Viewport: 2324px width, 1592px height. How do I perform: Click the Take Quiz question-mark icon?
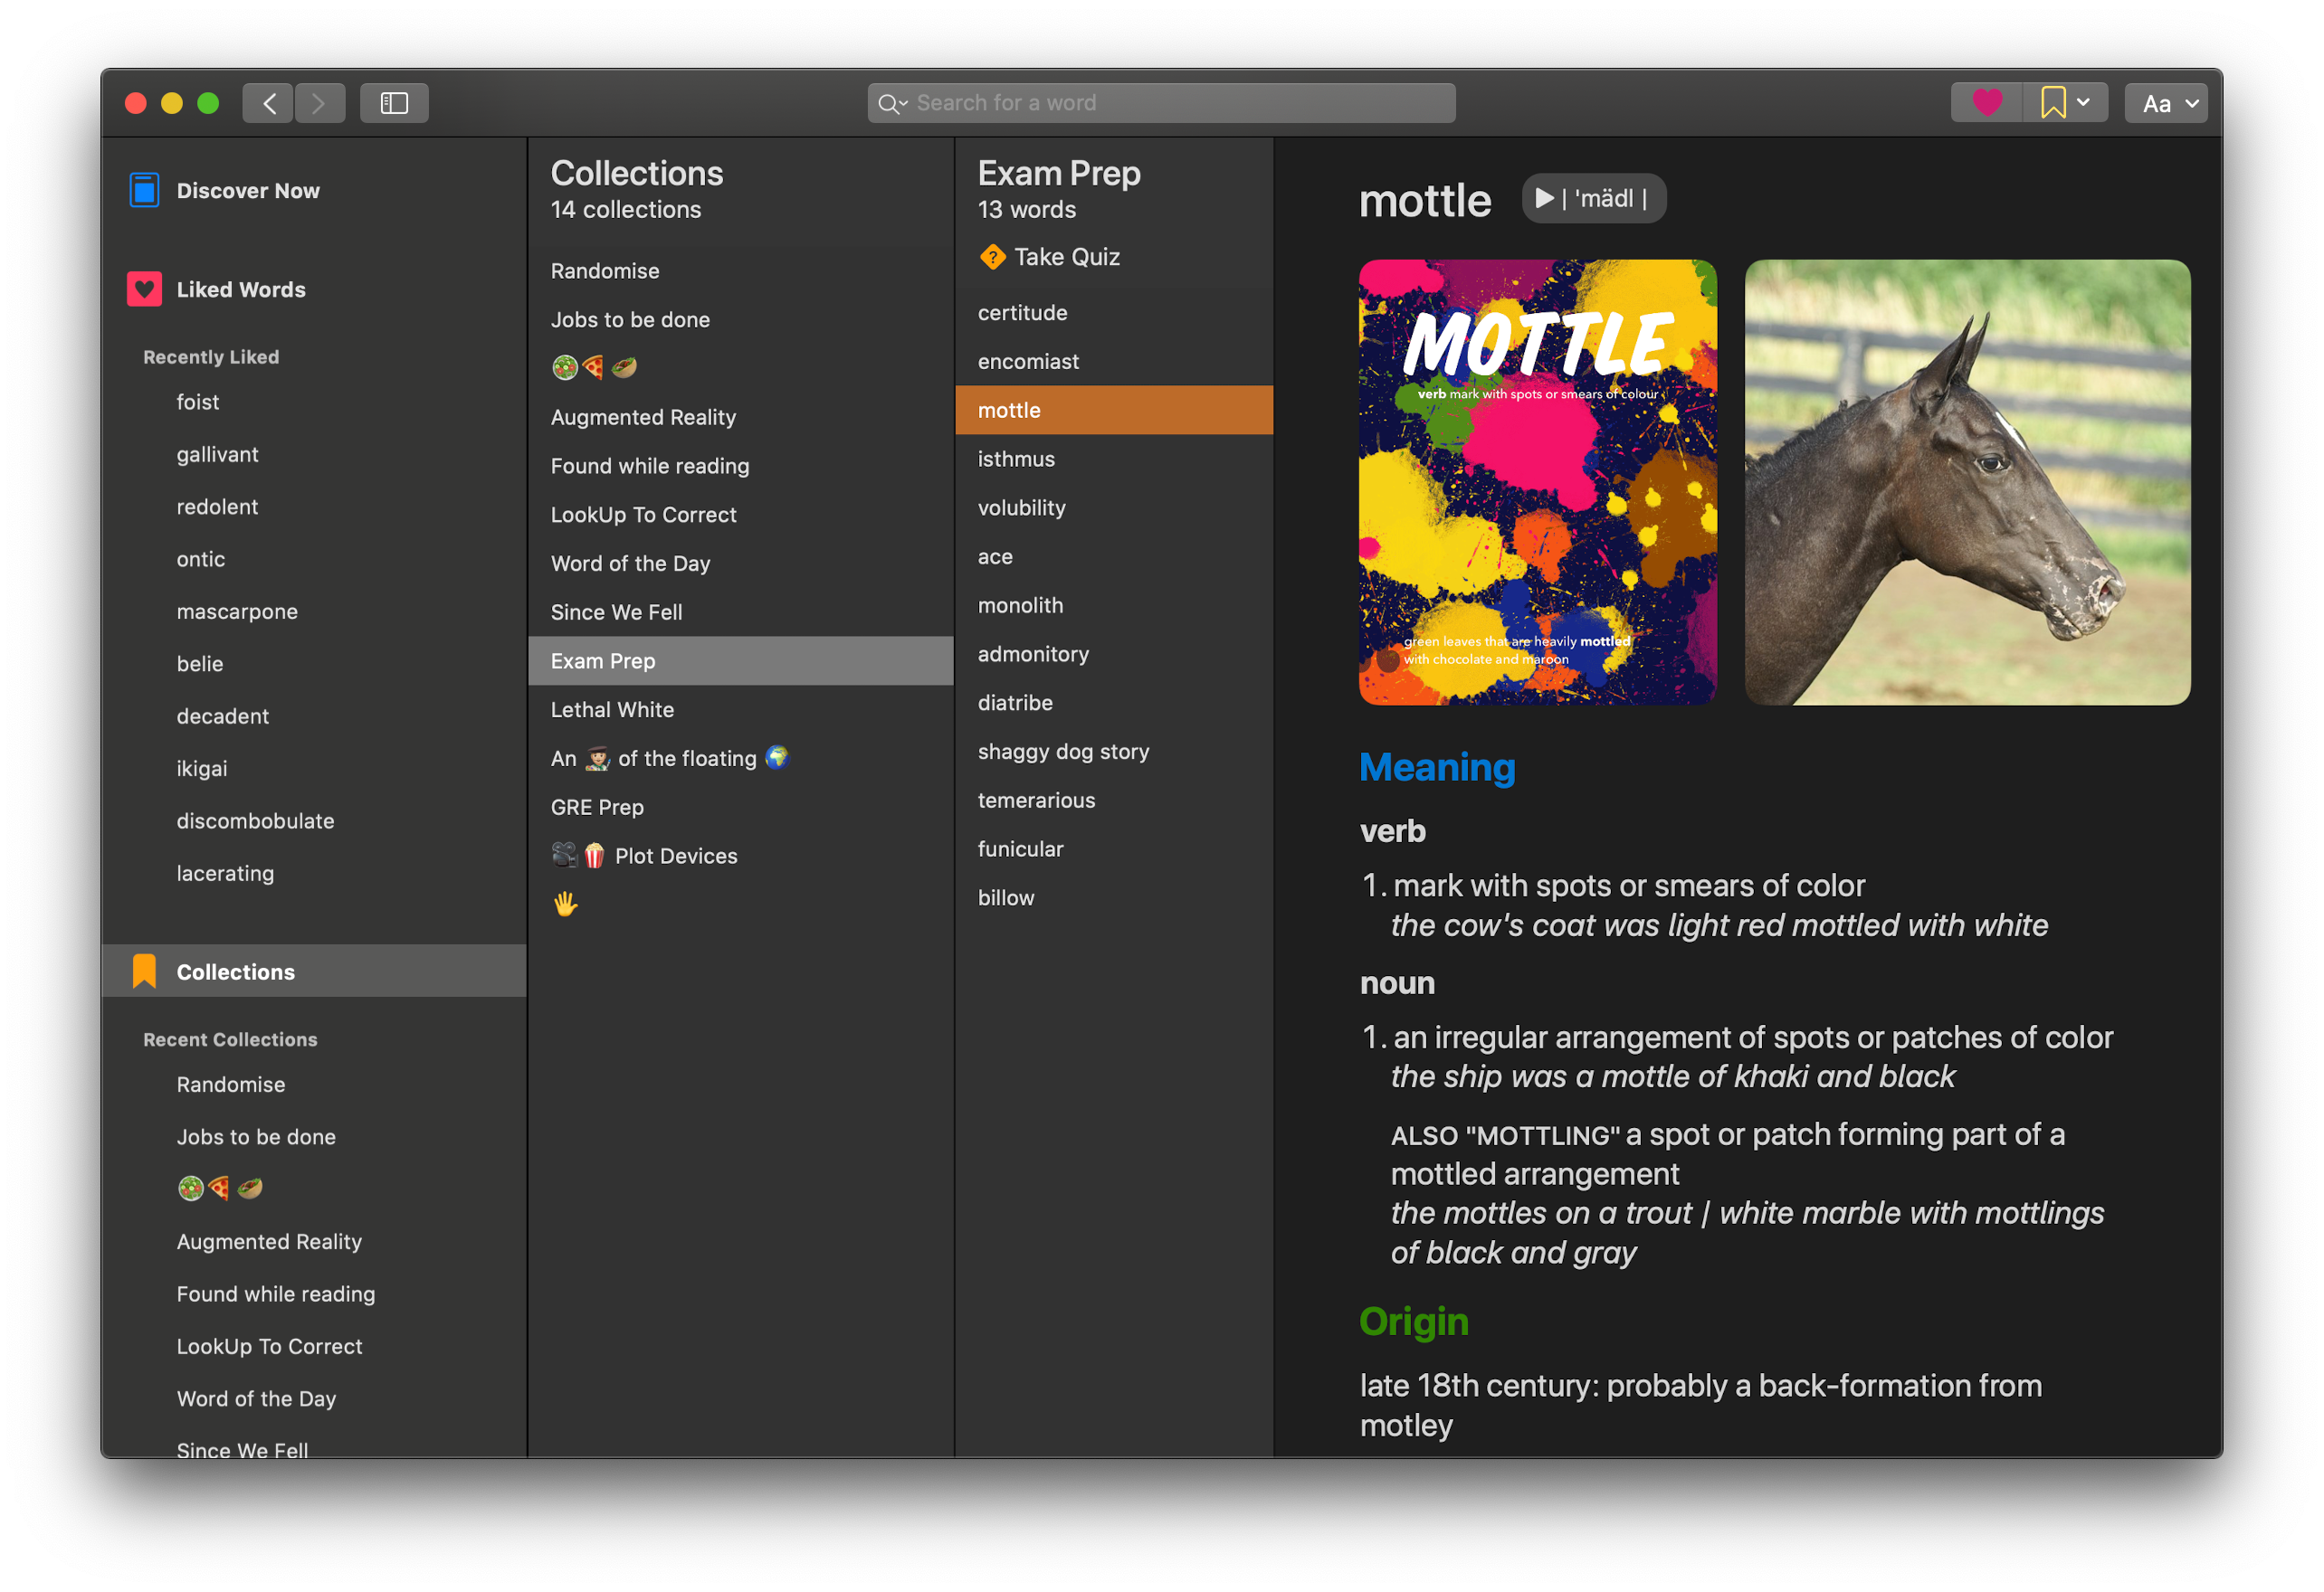[992, 257]
